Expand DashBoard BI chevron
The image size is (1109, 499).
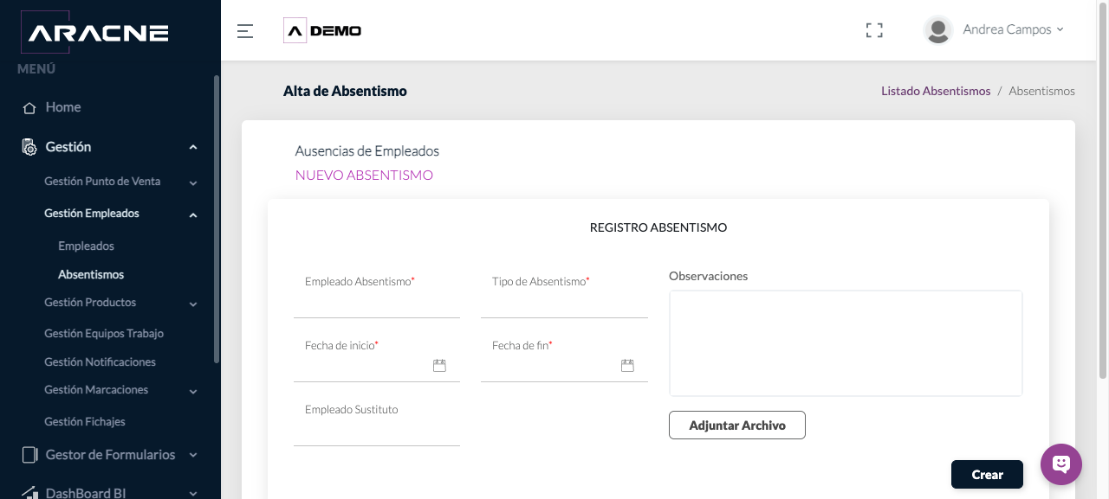(x=193, y=494)
